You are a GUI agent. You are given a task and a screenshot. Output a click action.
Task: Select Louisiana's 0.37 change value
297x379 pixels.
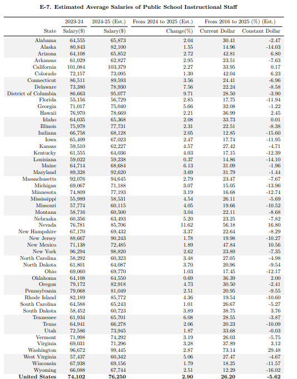[x=188, y=160]
